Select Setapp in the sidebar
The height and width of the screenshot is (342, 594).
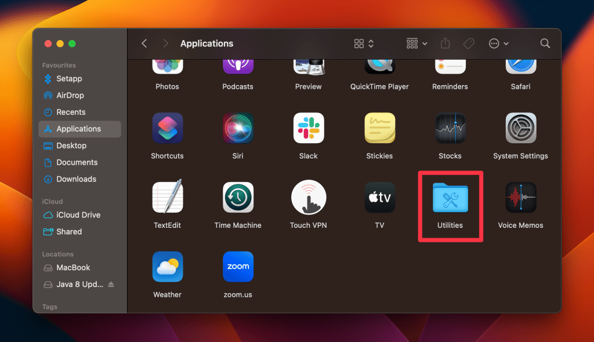coord(80,79)
